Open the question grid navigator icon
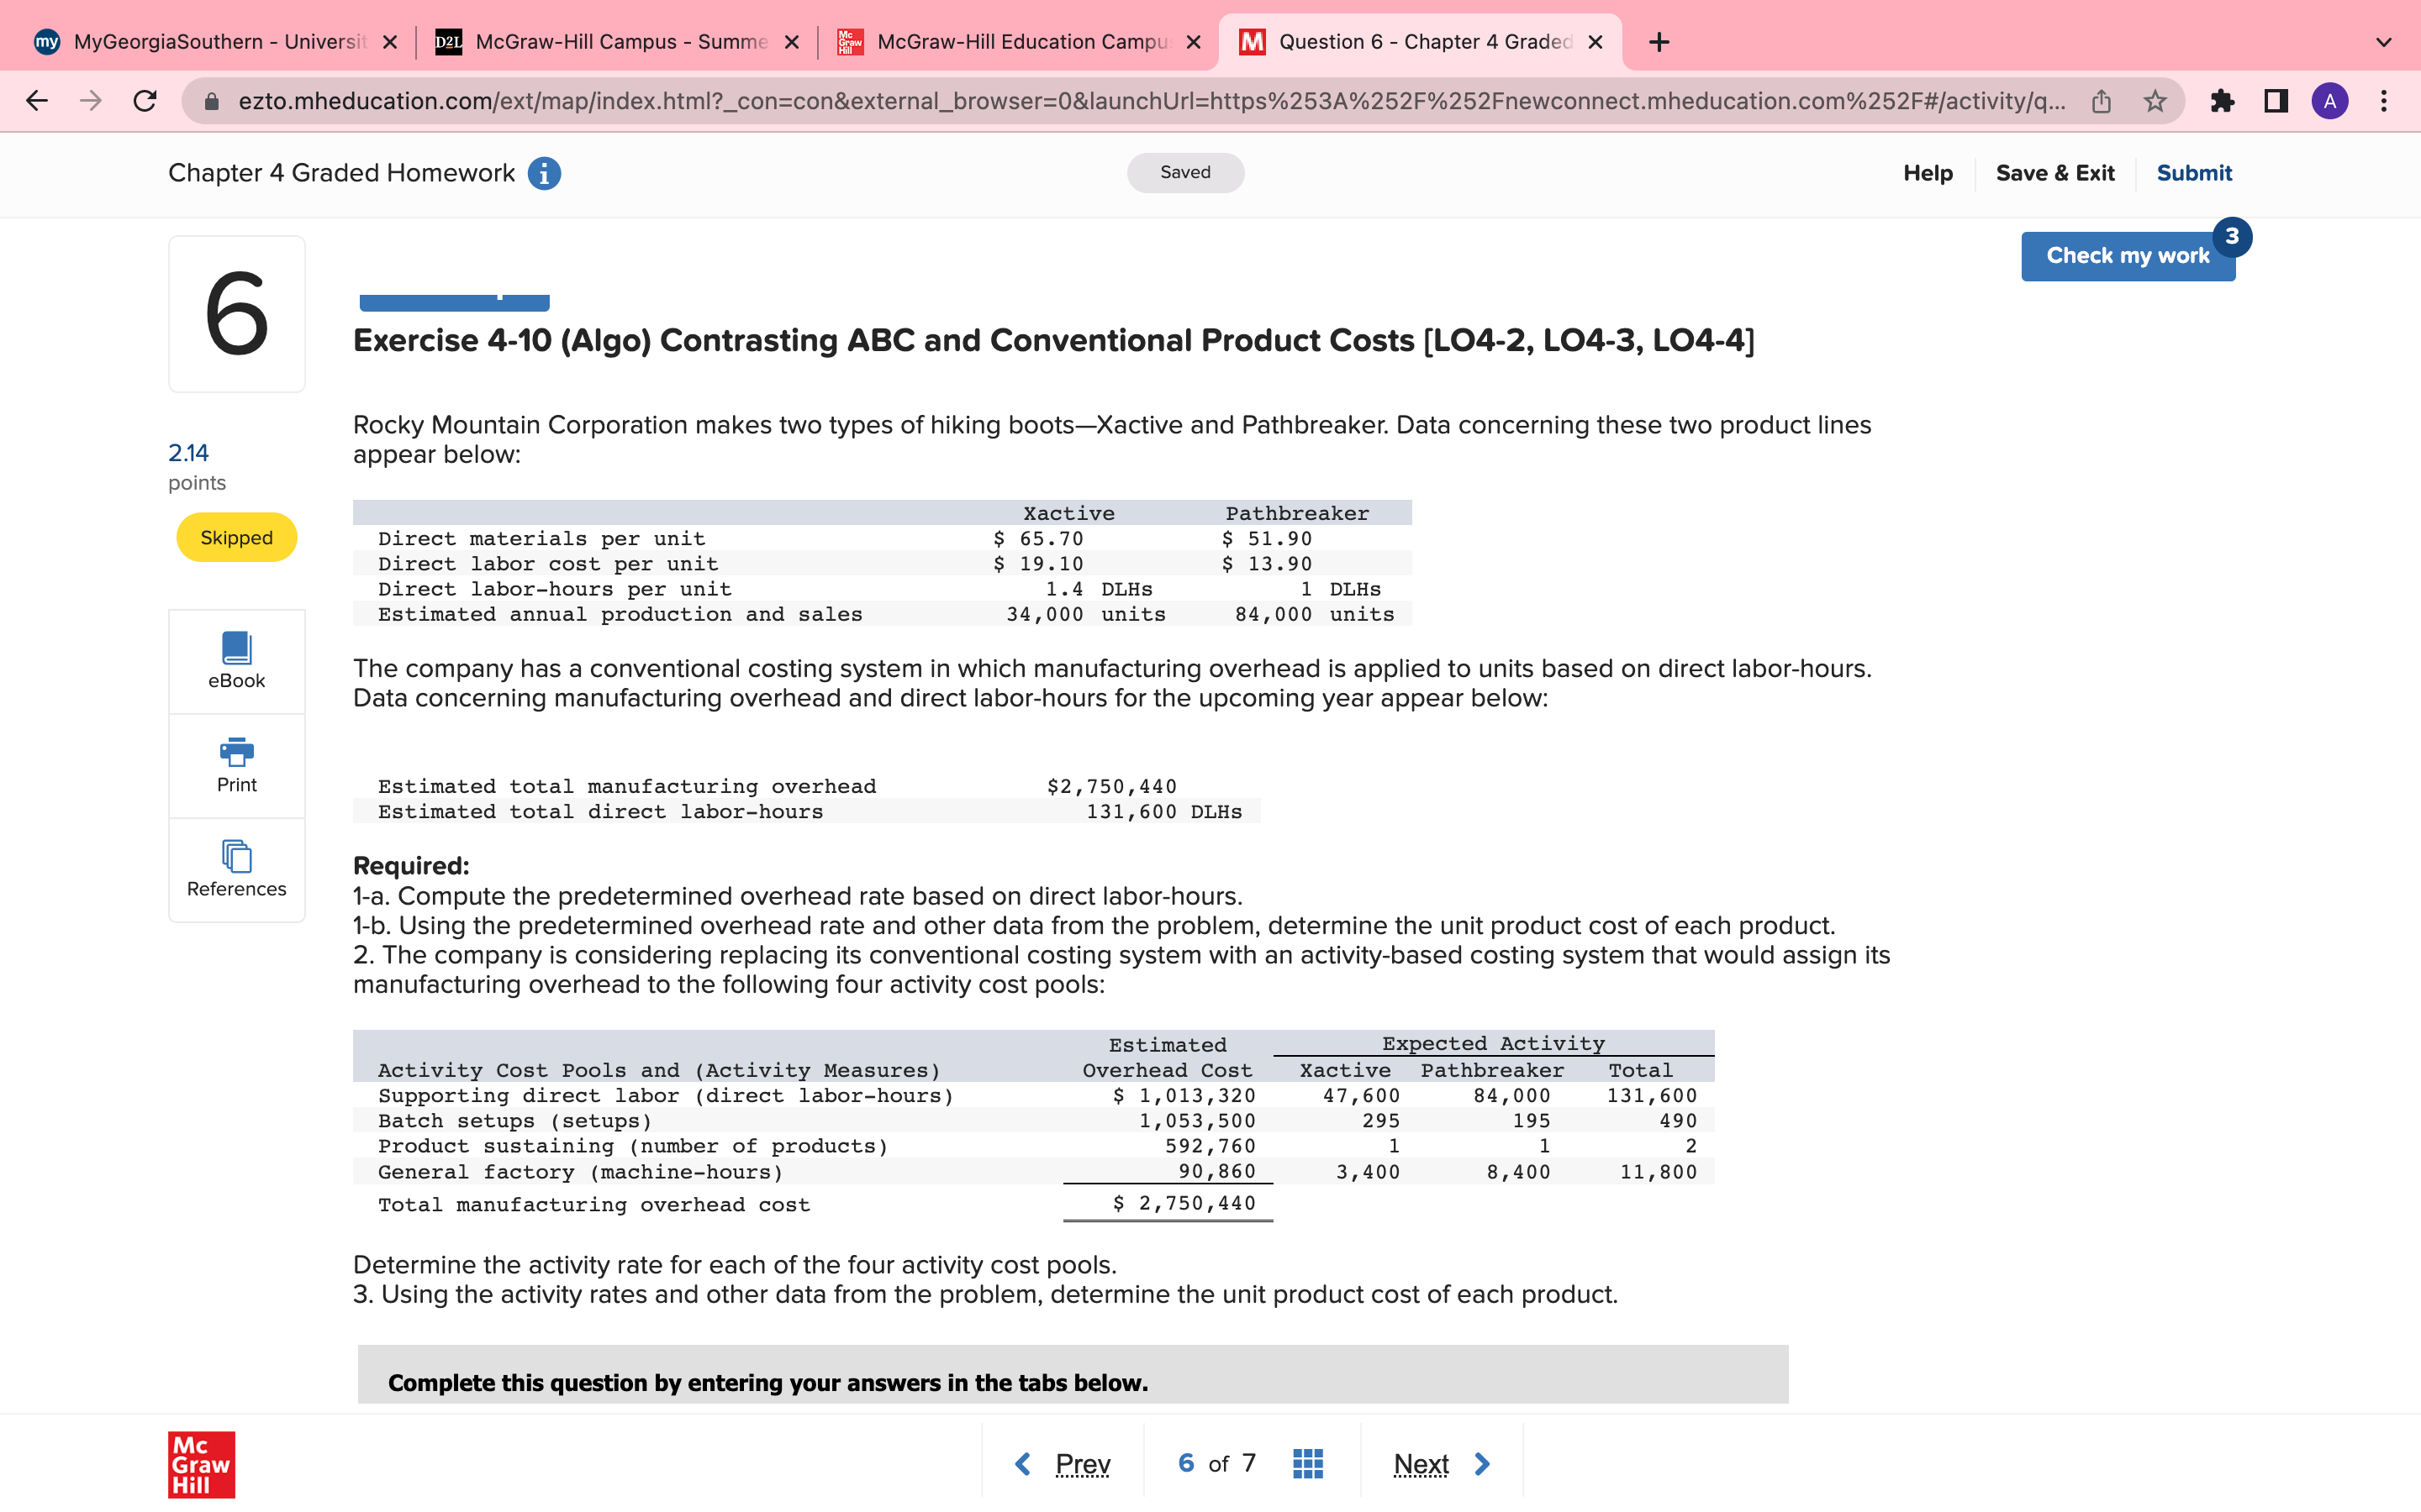The width and height of the screenshot is (2421, 1512). coord(1307,1463)
